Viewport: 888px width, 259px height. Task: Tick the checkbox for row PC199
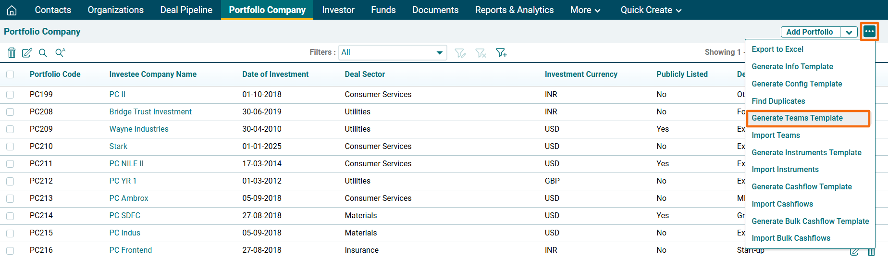(x=10, y=95)
